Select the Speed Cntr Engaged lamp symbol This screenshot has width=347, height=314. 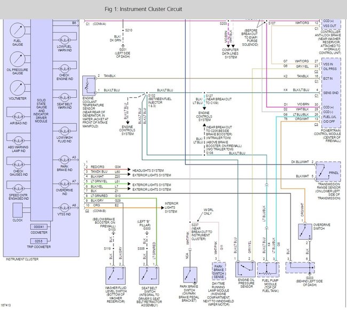[x=18, y=189]
